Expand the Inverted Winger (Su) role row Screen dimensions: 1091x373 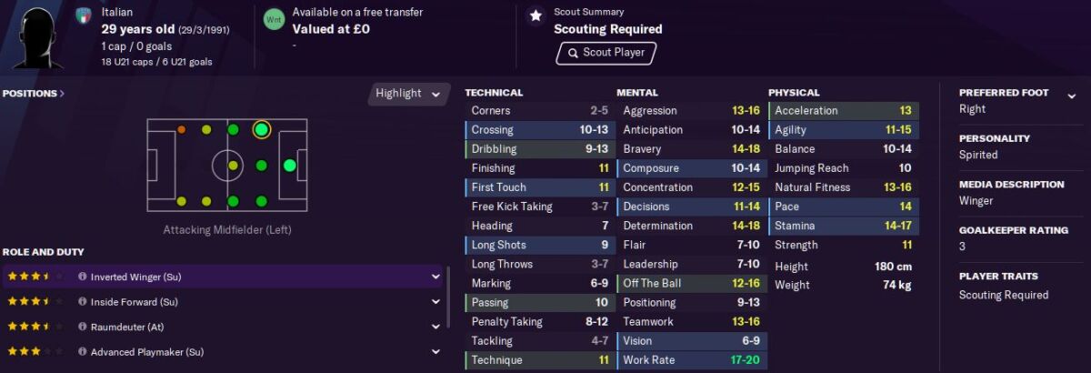point(223,277)
